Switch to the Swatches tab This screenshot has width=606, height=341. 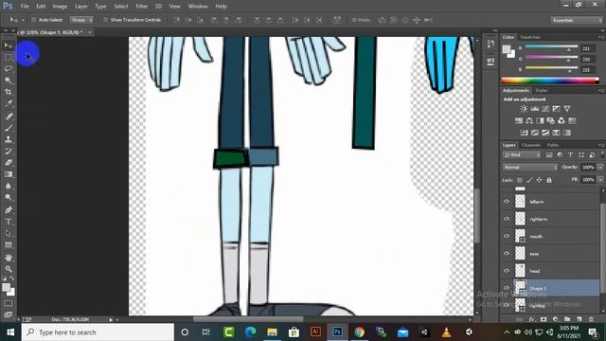click(x=530, y=37)
